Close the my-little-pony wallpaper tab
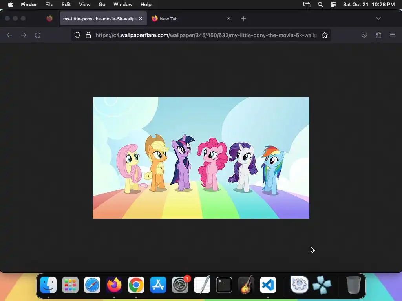402x301 pixels. 141,18
